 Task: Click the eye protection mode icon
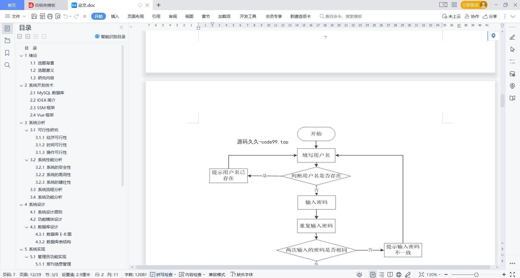coord(359,274)
